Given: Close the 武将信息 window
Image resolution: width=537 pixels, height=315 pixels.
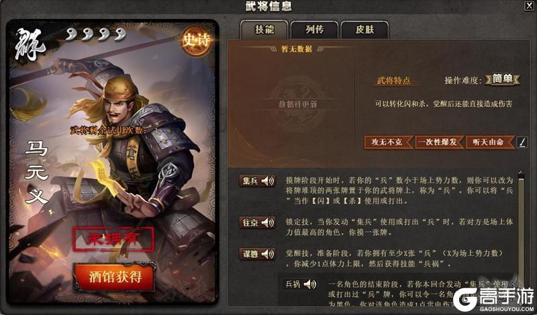Looking at the screenshot, I should pyautogui.click(x=529, y=5).
